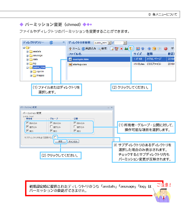Click the ホーム home toolbar item
This screenshot has width=189, height=219.
(74, 49)
